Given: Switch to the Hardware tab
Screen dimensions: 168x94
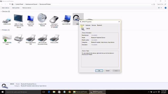Looking at the screenshot, I should pos(88,25).
